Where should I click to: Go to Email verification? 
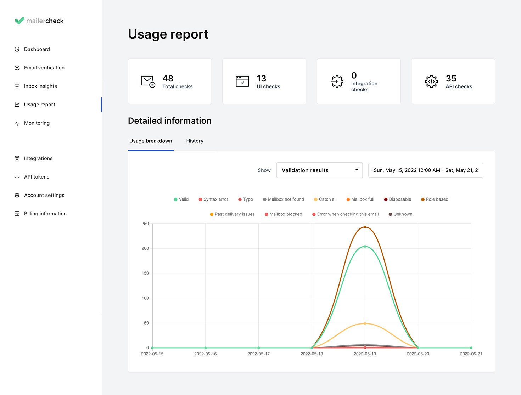pos(44,68)
